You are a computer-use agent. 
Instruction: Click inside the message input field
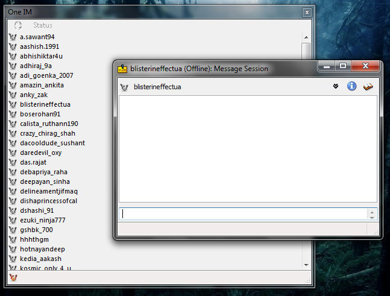(x=243, y=214)
